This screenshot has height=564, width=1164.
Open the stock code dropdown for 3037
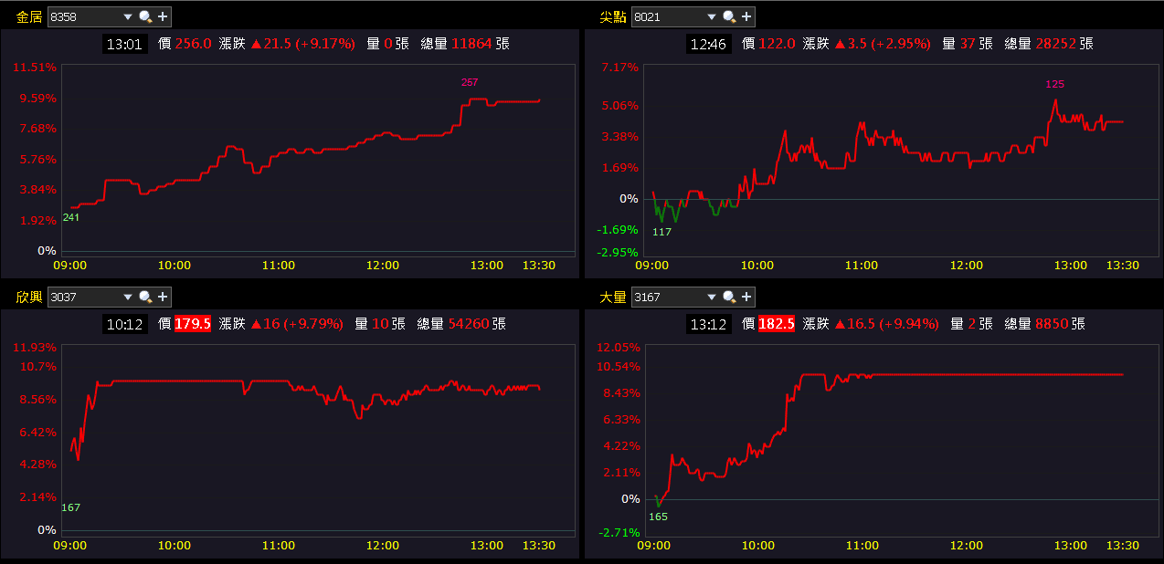click(126, 297)
